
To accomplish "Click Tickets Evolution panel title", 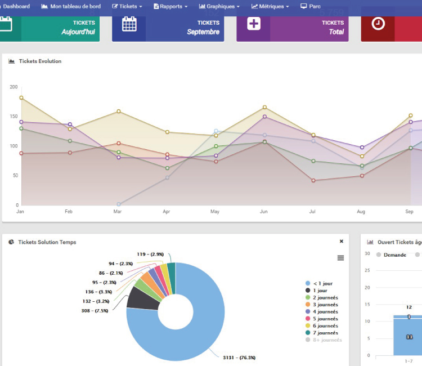I will pyautogui.click(x=40, y=61).
